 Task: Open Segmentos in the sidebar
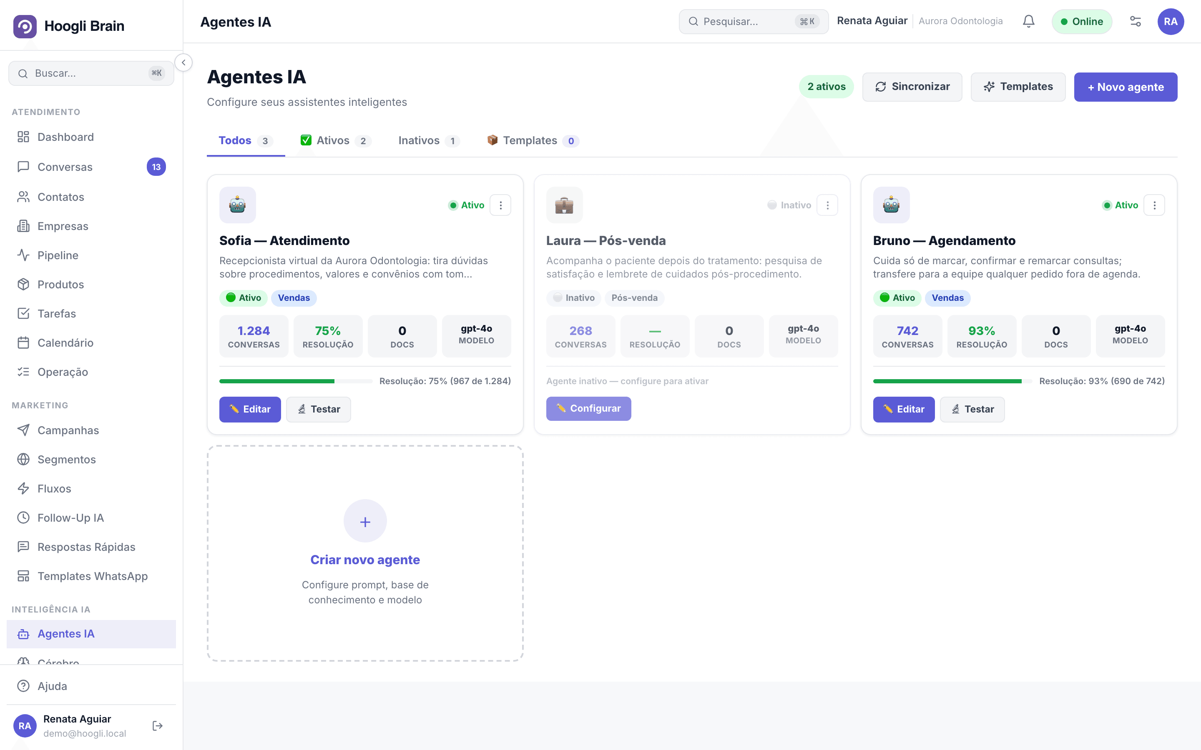tap(91, 459)
